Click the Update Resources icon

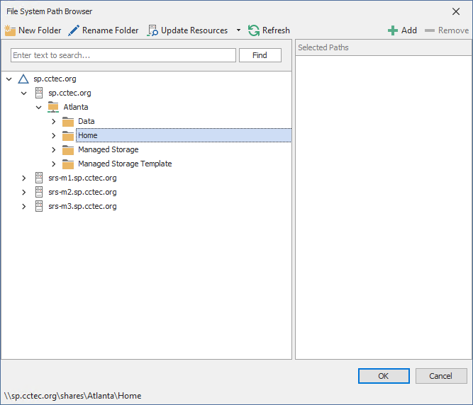[x=152, y=30]
